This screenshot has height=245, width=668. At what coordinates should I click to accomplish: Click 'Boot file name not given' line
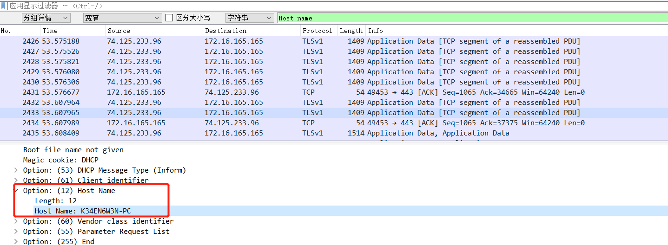coord(73,150)
